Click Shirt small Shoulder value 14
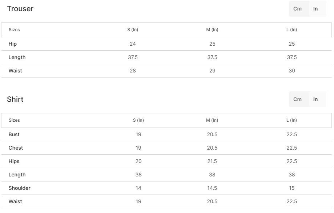Image resolution: width=334 pixels, height=213 pixels. point(138,188)
